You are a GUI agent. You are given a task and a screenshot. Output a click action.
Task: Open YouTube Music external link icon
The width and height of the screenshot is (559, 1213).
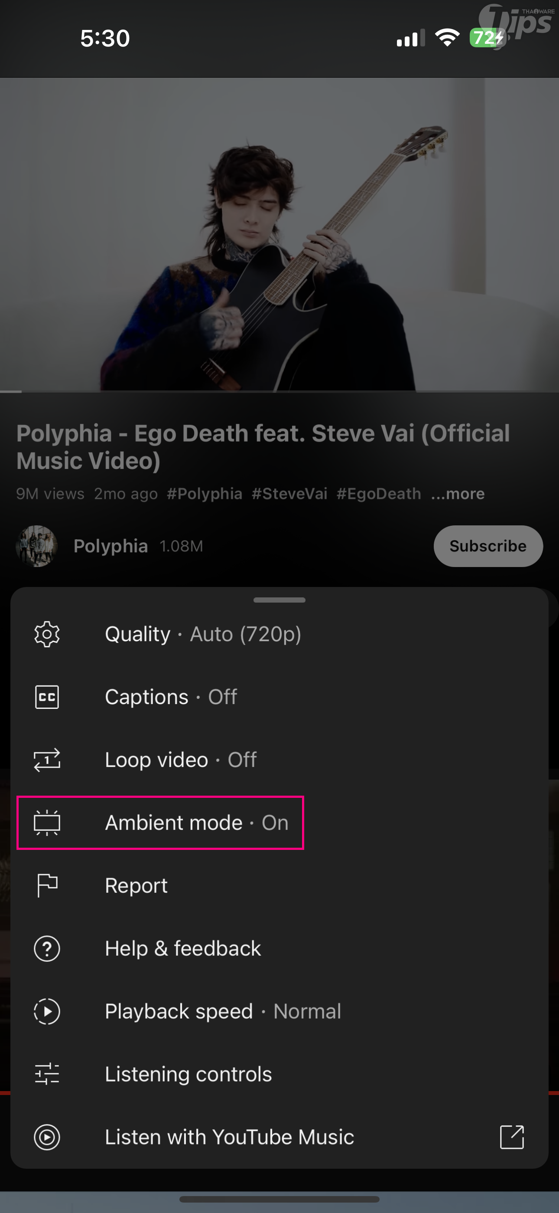tap(512, 1137)
